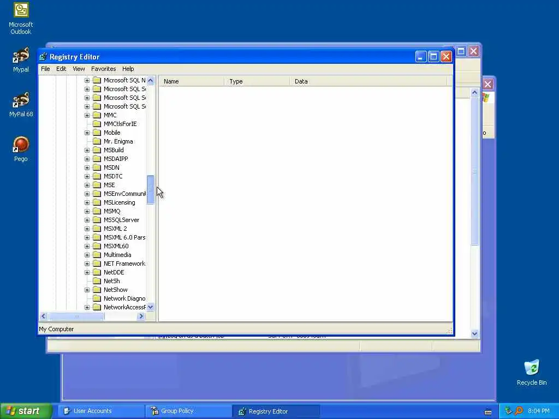Click the tree vertical scrollbar thumb
Viewport: 559px width, 419px height.
151,189
